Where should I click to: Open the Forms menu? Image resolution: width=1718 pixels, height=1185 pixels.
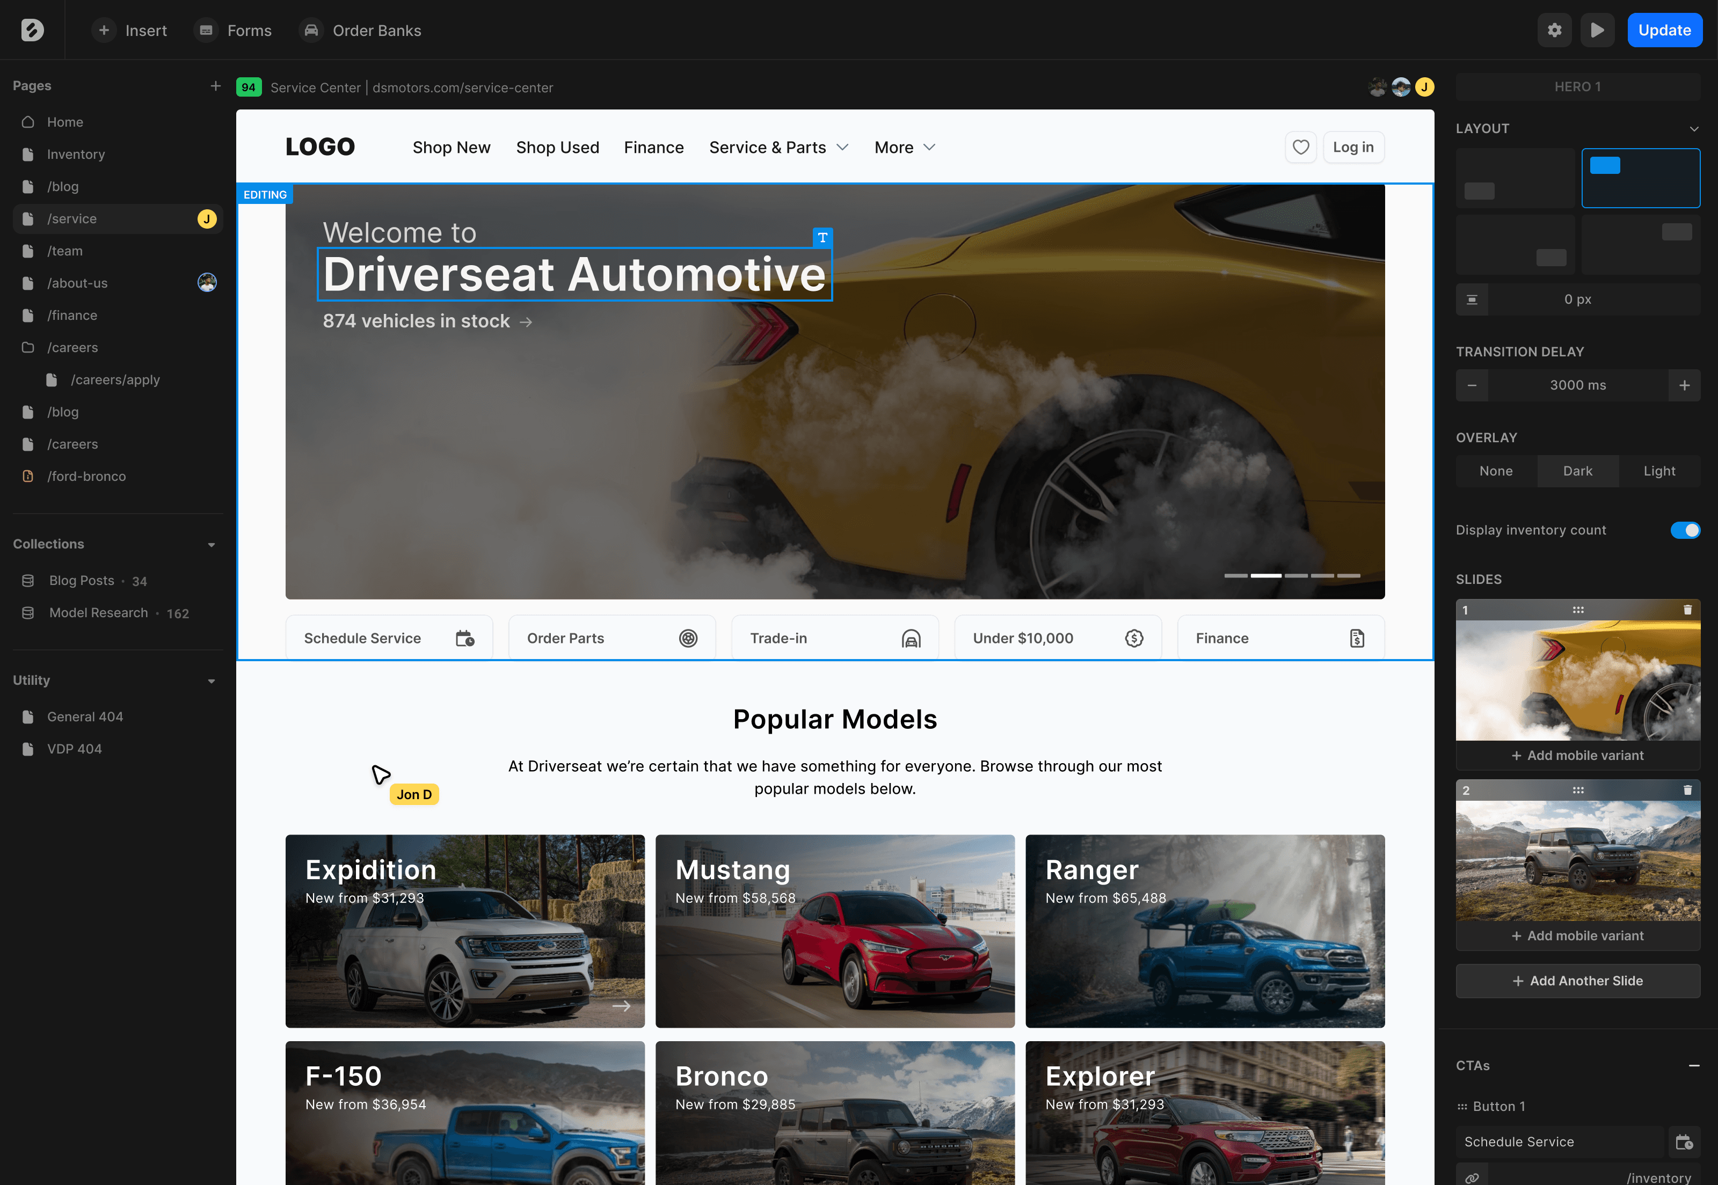point(233,31)
